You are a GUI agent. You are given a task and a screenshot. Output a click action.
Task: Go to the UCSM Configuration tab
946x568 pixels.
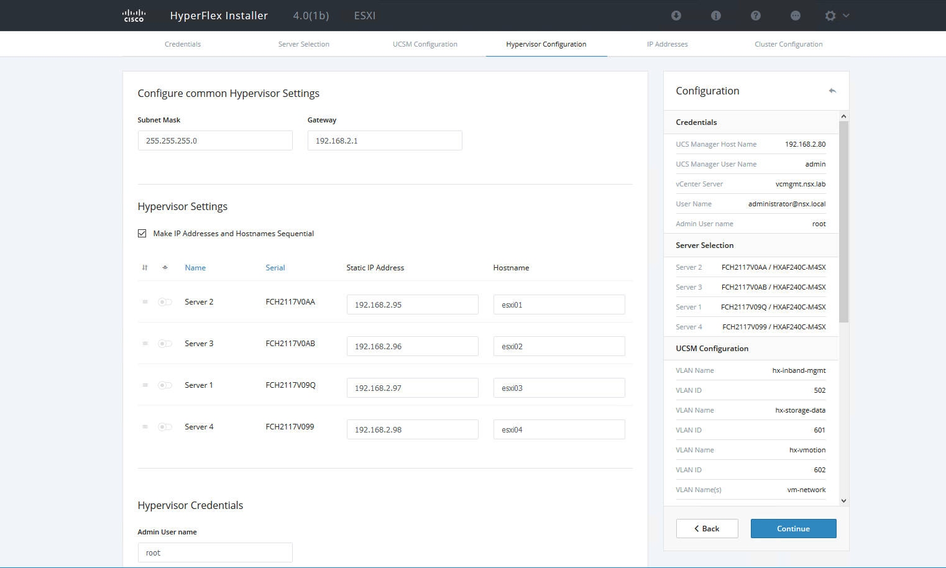[425, 44]
